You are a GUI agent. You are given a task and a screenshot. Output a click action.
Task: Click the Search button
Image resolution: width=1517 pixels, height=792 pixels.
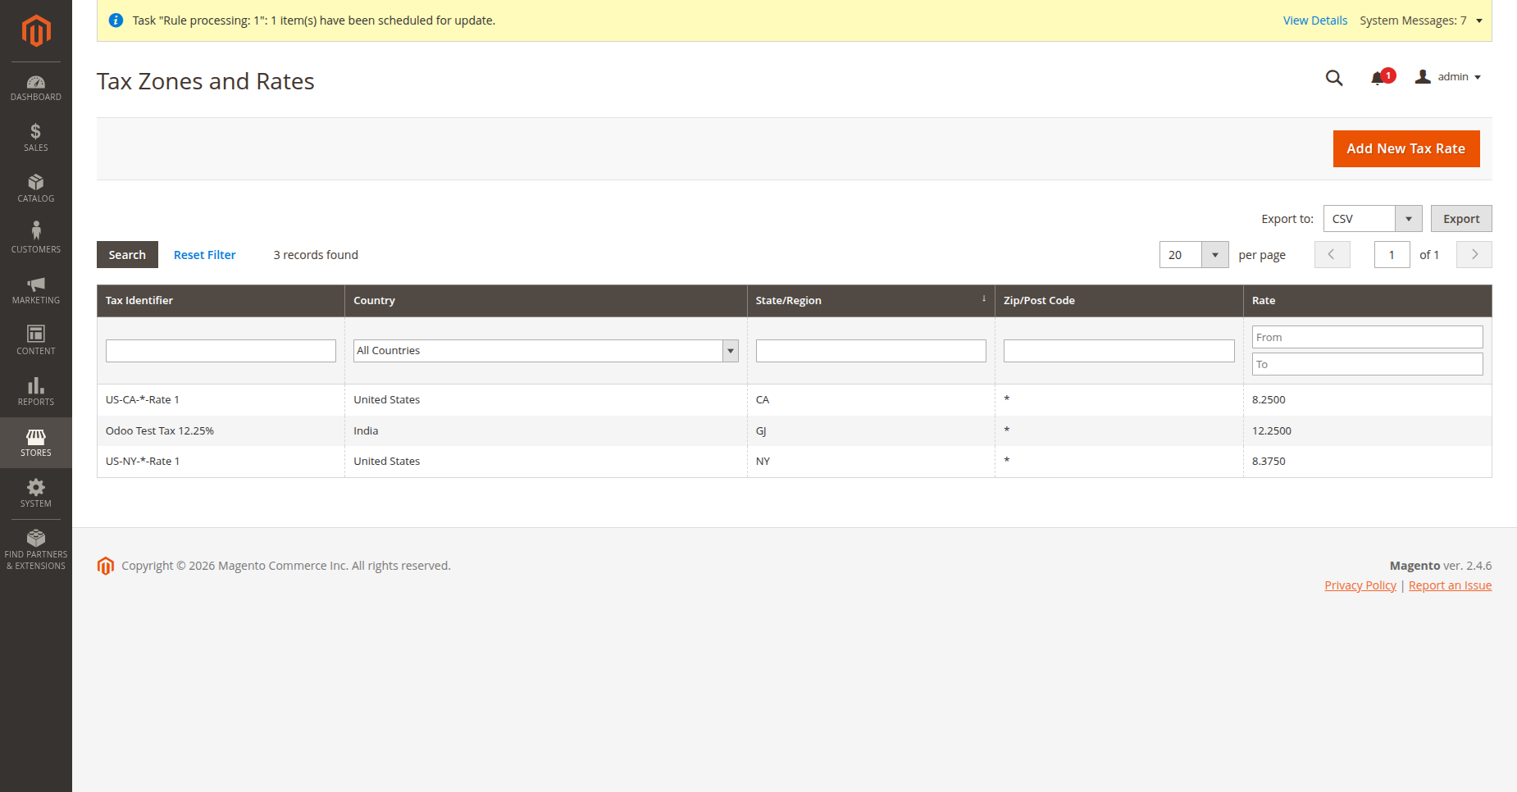127,255
